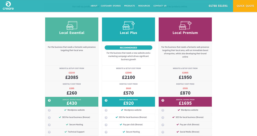Click the phone number 01788 551591
257x136 pixels.
click(x=218, y=6)
